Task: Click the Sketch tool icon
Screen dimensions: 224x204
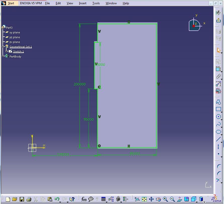Action: pos(218,13)
